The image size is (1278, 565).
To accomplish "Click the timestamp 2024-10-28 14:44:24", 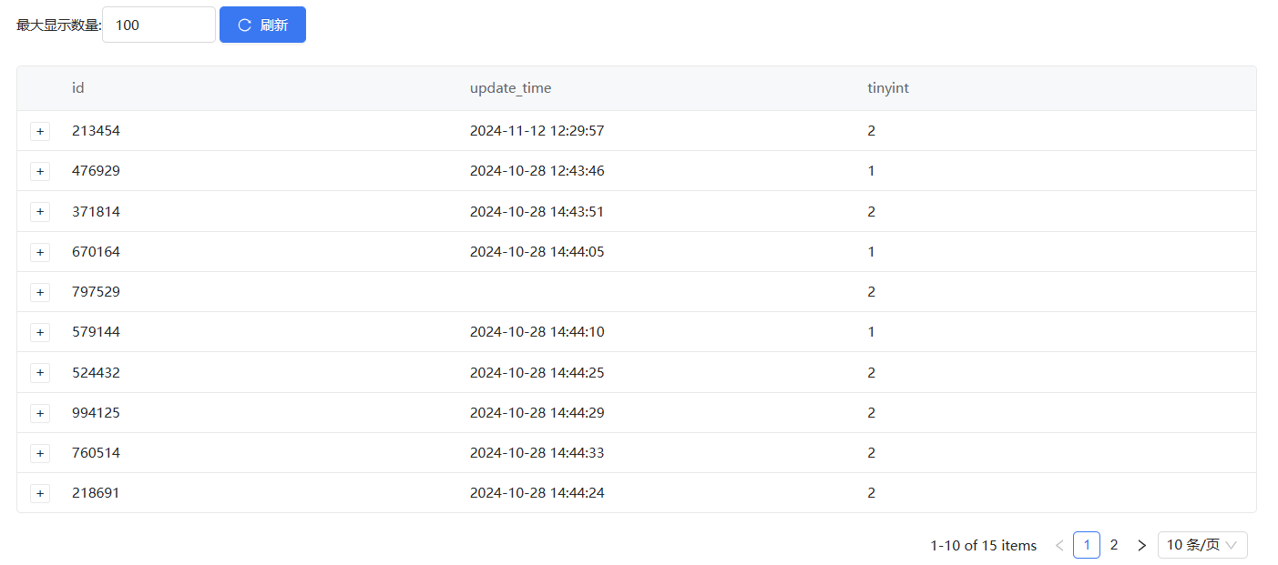I will point(537,493).
